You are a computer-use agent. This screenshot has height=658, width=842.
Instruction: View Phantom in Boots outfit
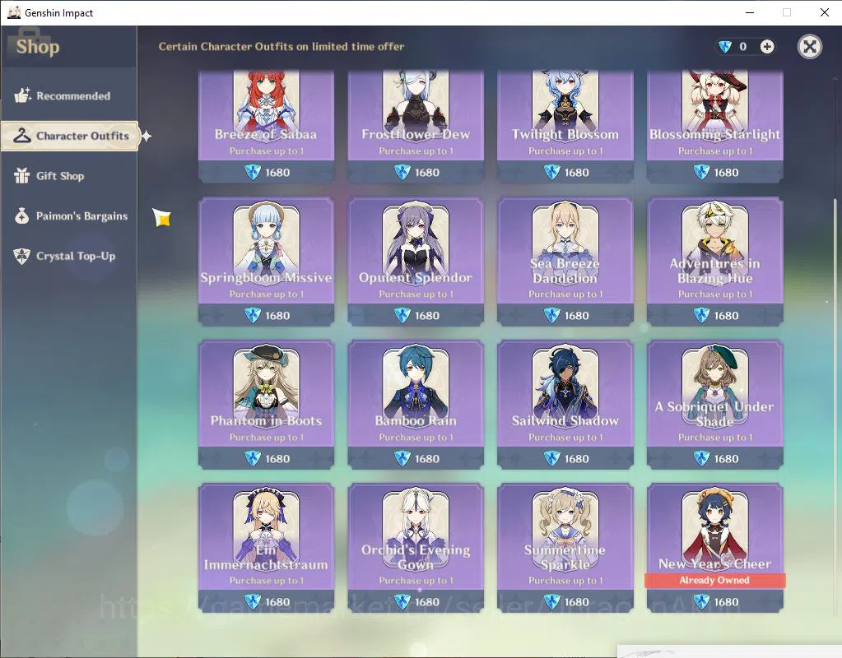coord(267,405)
